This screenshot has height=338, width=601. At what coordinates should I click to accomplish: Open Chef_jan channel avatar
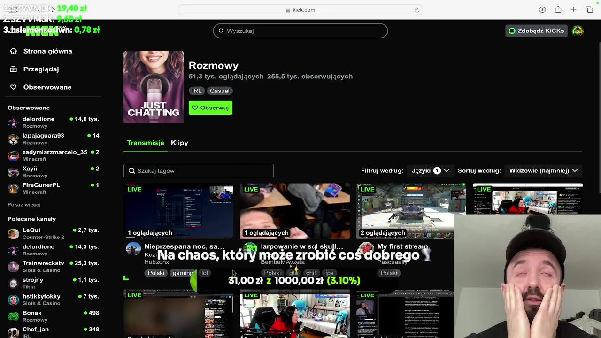[x=14, y=332]
